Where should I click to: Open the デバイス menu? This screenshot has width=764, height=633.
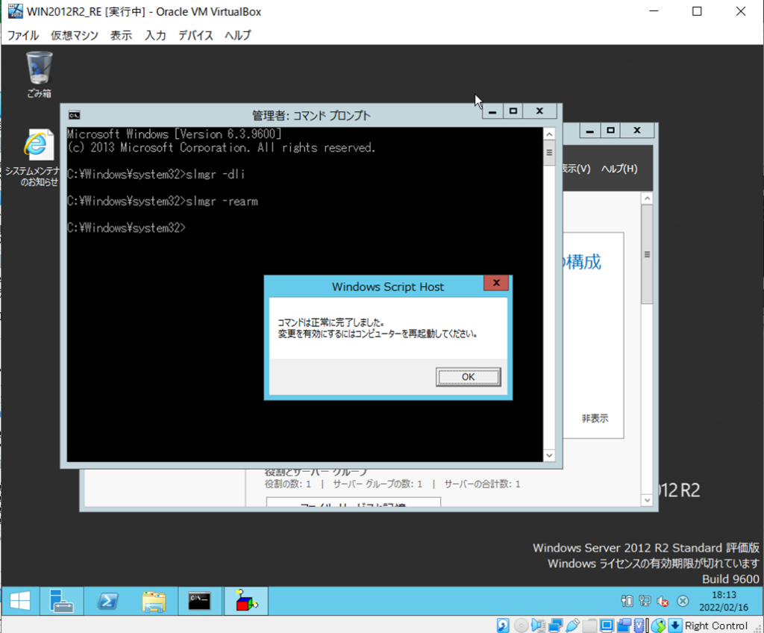tap(195, 35)
